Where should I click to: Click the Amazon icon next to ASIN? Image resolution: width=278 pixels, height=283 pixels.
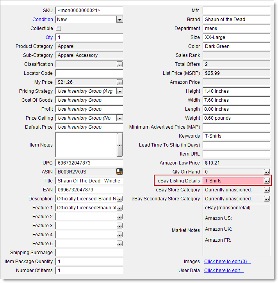coord(119,172)
